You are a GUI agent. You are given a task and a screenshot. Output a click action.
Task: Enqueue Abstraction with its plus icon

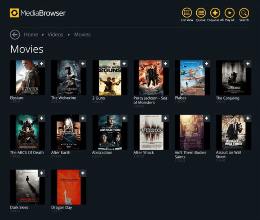tap(124, 118)
